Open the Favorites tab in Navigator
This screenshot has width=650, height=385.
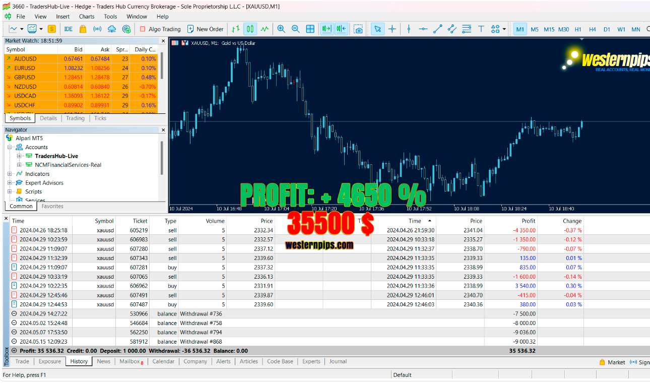click(x=52, y=206)
